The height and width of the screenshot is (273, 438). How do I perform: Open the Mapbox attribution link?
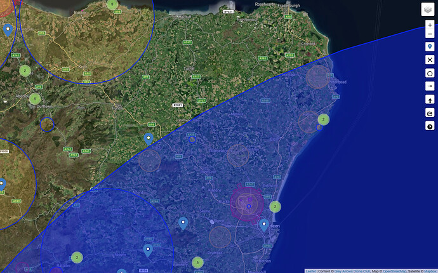click(x=430, y=271)
